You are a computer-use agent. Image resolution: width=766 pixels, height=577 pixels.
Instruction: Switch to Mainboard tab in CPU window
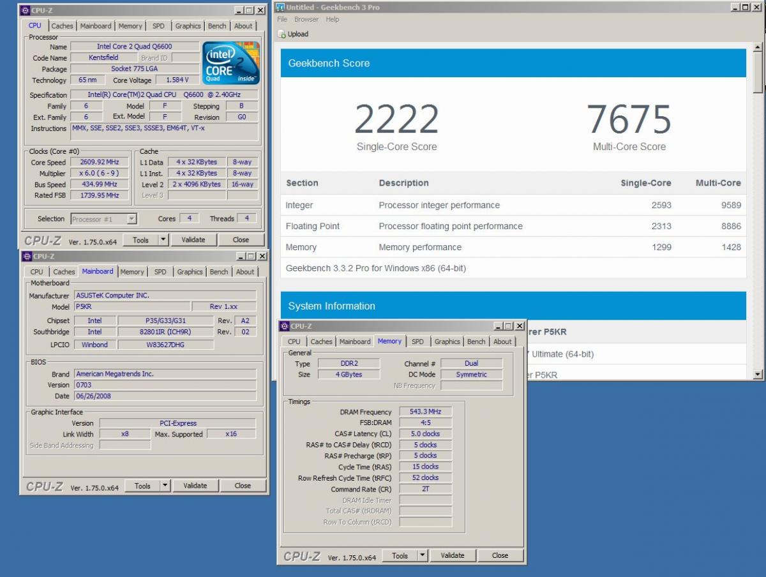point(96,26)
